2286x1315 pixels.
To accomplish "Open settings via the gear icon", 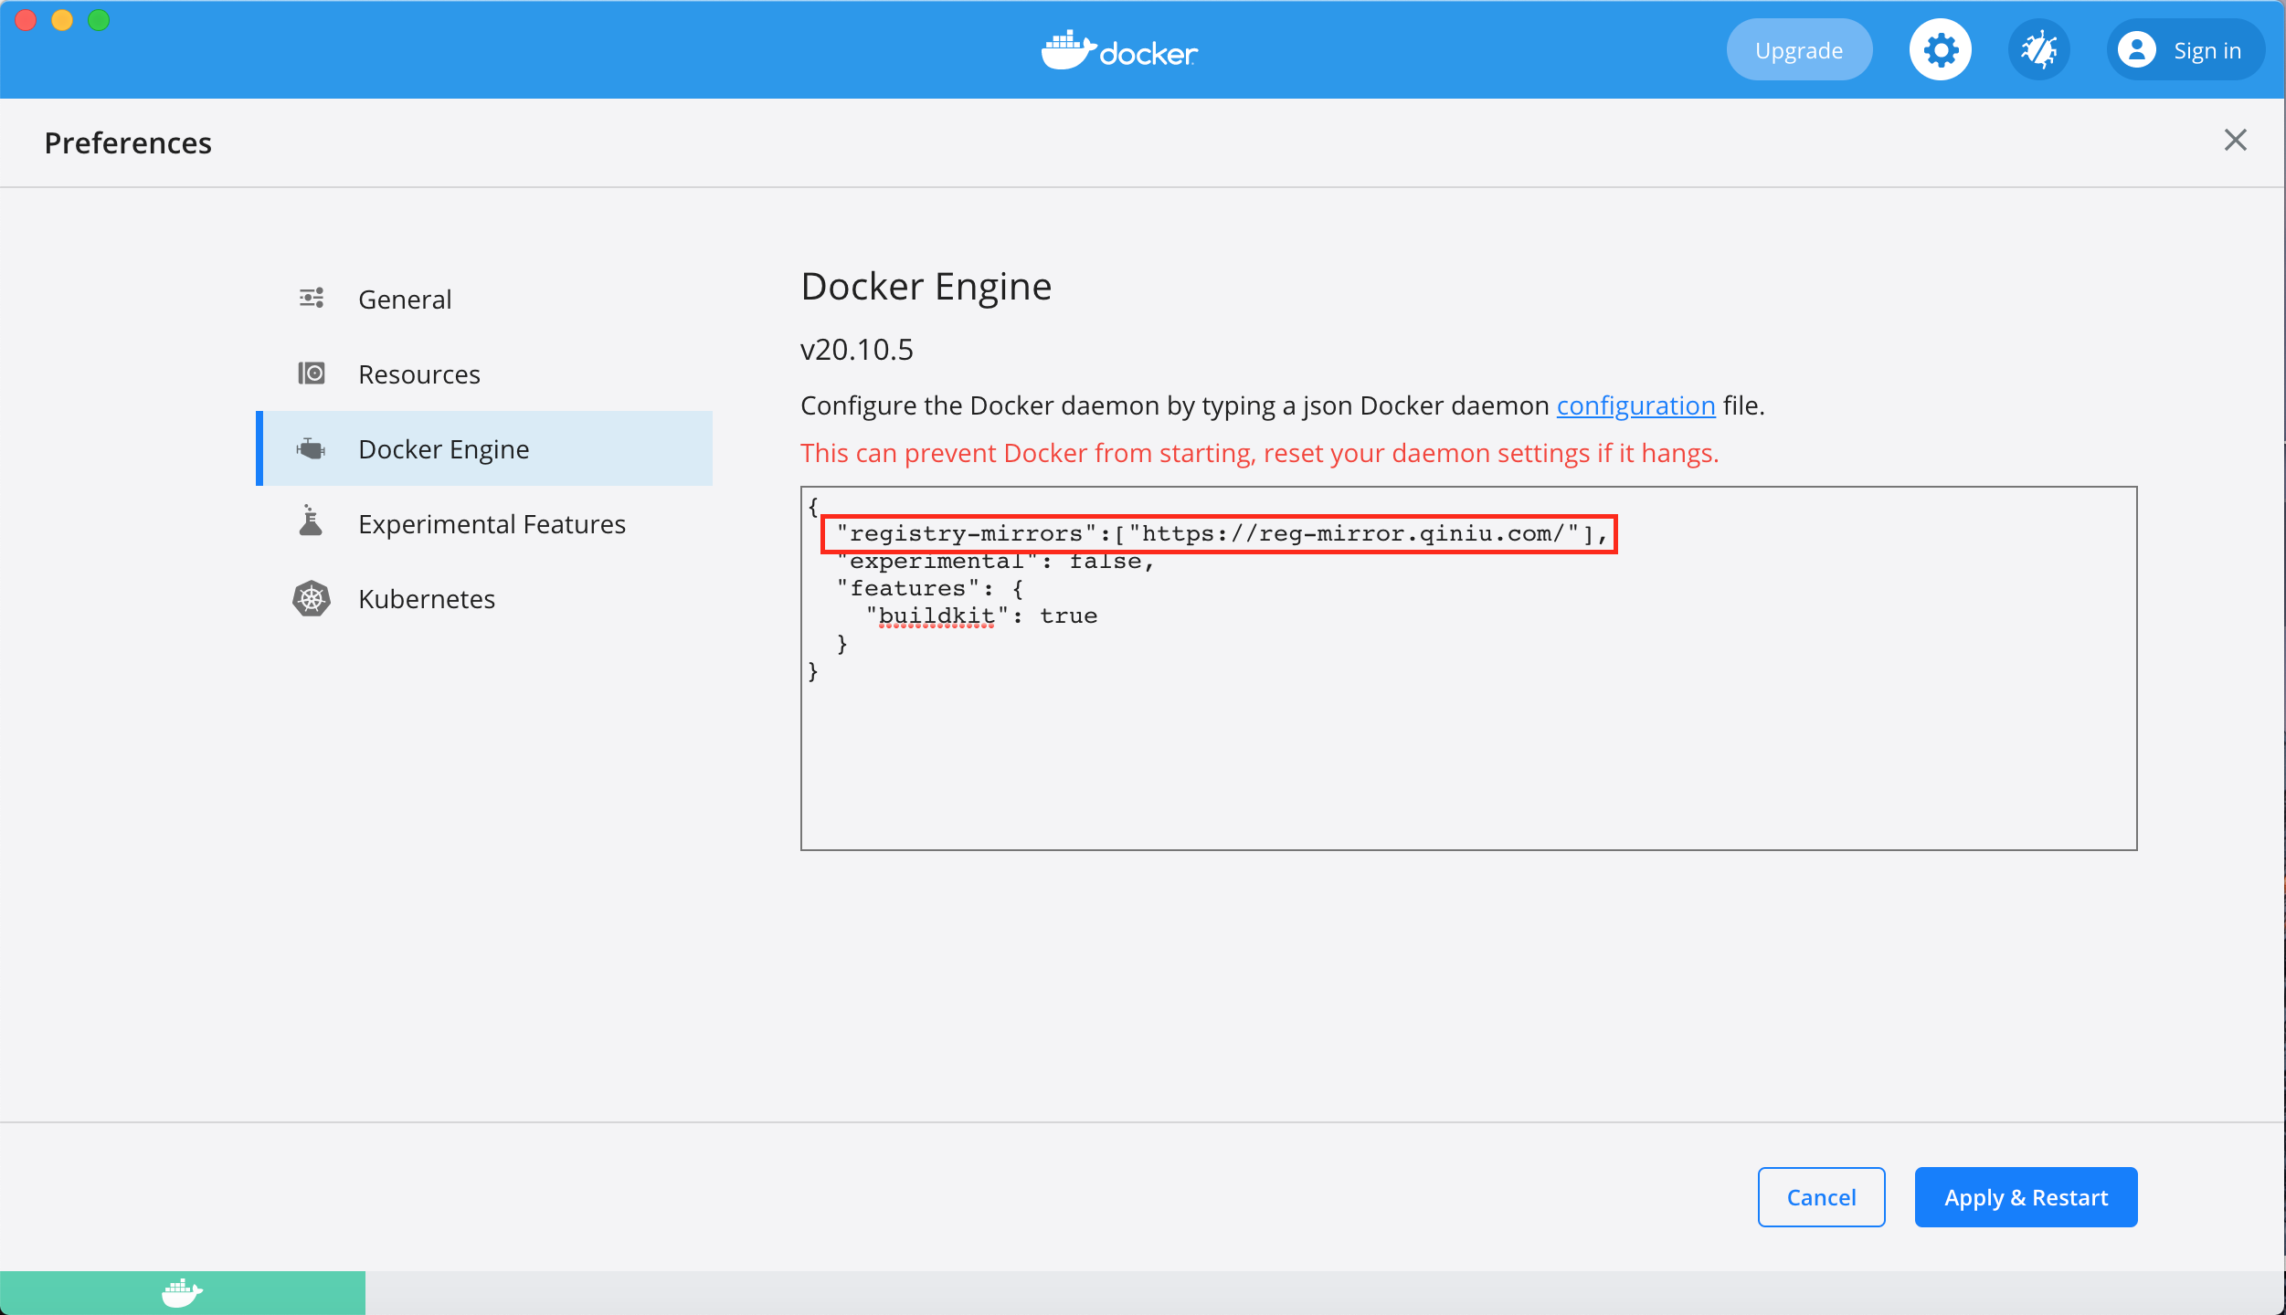I will [x=1940, y=50].
